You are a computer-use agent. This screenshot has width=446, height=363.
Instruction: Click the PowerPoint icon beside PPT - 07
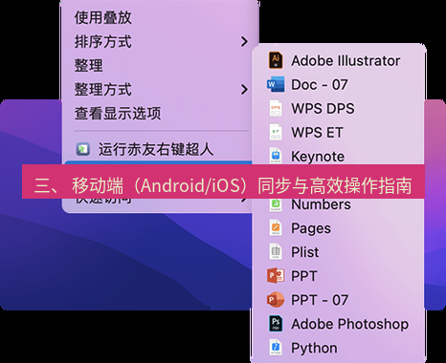tap(276, 300)
